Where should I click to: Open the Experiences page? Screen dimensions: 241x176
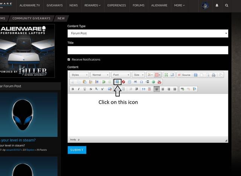(117, 5)
